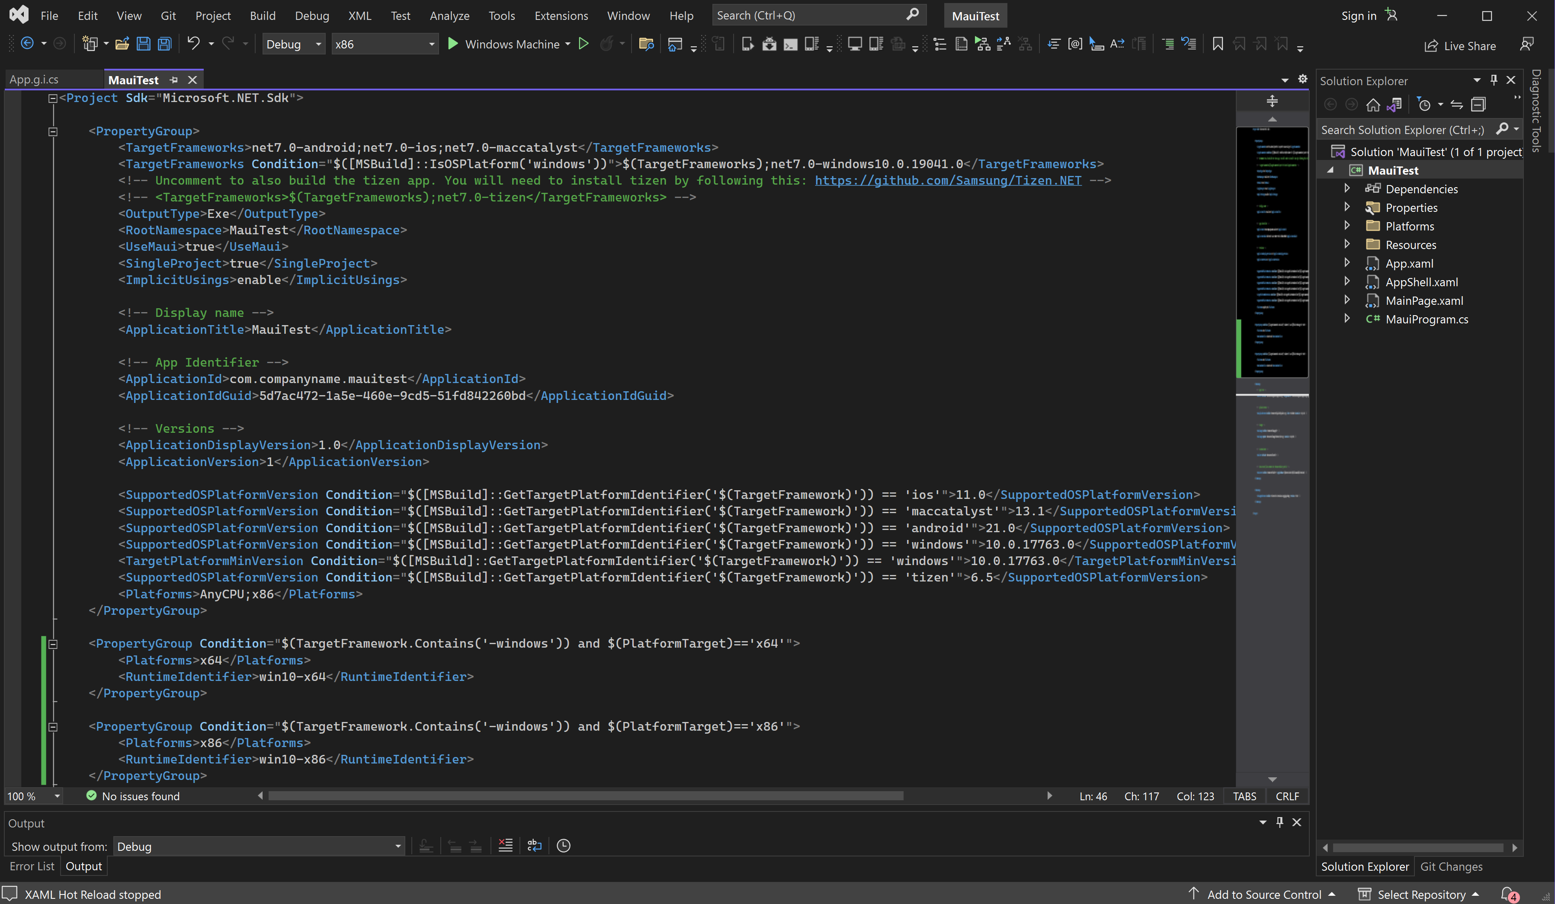1555x904 pixels.
Task: Click the Find in Files icon
Action: [x=646, y=44]
